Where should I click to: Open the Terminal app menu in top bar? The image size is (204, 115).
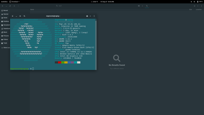pyautogui.click(x=14, y=2)
